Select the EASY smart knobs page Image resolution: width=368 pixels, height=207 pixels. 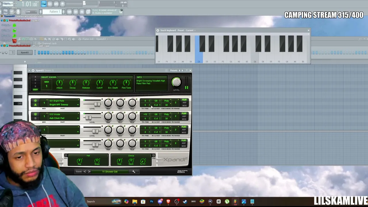[x=35, y=89]
